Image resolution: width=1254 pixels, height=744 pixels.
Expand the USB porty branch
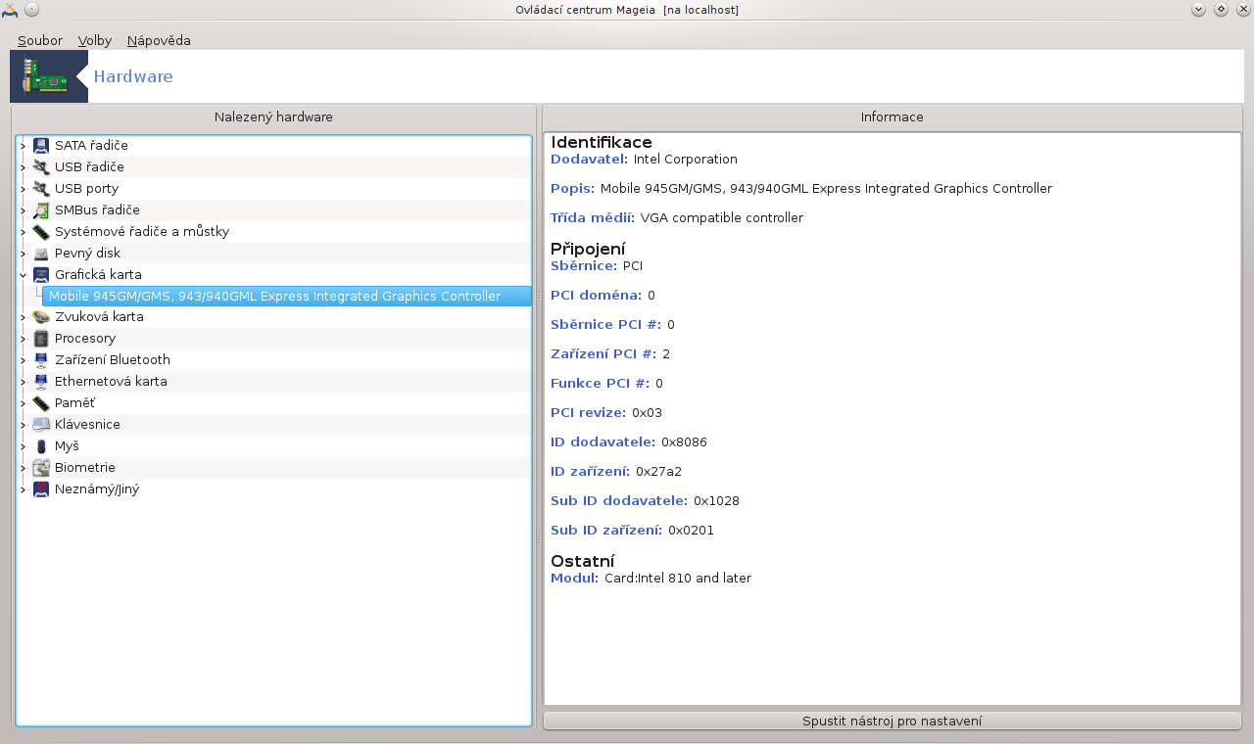tap(23, 189)
